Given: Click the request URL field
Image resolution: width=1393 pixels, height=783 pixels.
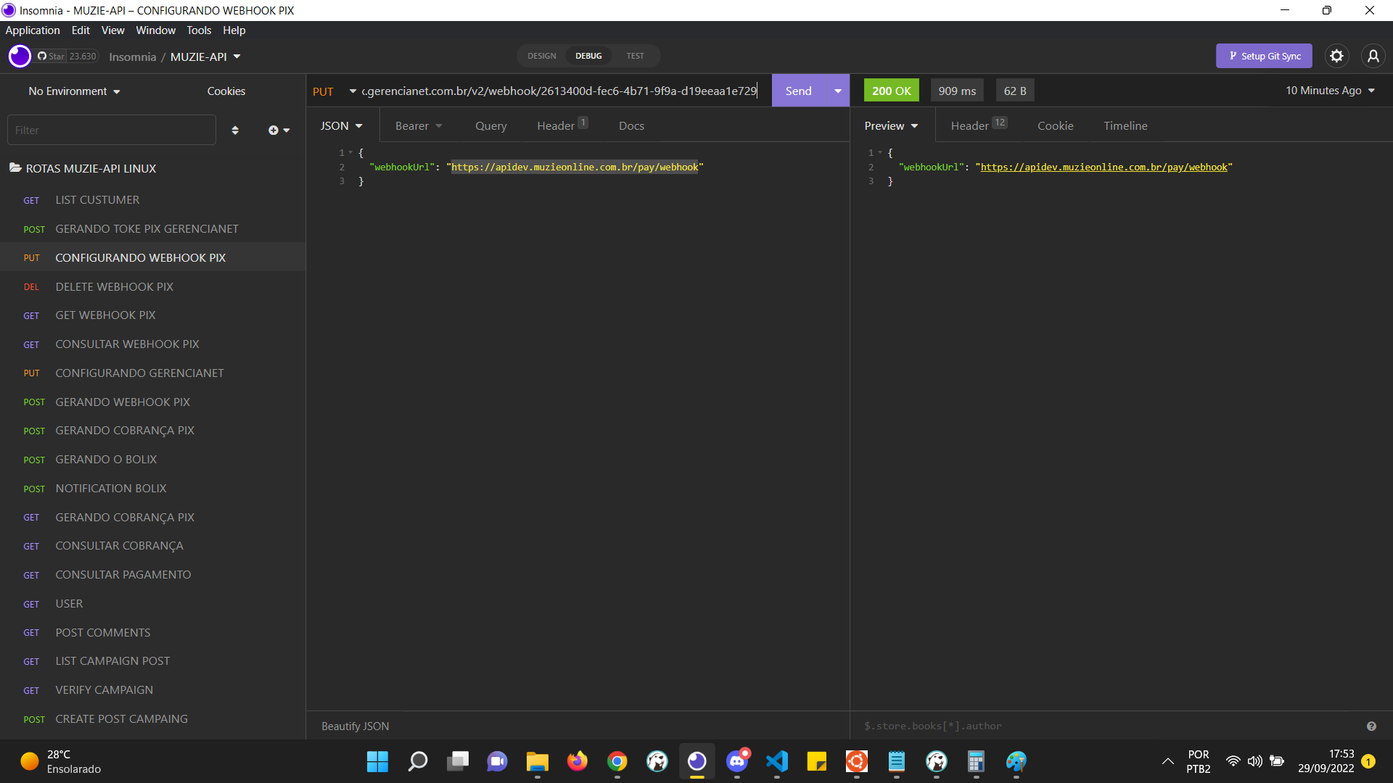Looking at the screenshot, I should 560,91.
